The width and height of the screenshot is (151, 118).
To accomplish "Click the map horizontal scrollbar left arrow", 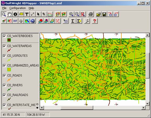I will pyautogui.click(x=42, y=108).
